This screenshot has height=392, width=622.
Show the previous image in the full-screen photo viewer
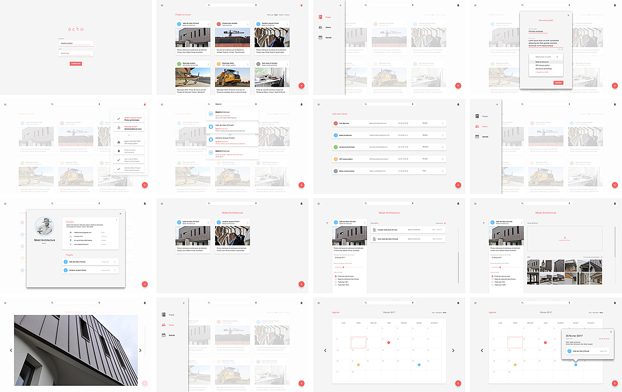point(11,351)
